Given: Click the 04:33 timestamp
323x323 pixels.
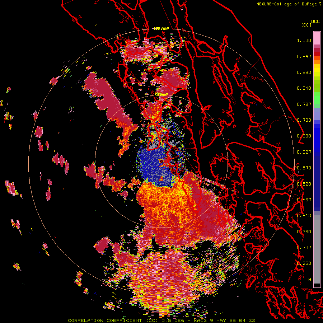Looking at the screenshot, I should pos(247,320).
